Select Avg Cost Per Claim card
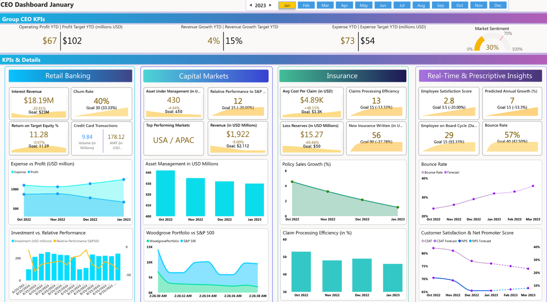Screen dimensions: 547x302 pos(312,103)
